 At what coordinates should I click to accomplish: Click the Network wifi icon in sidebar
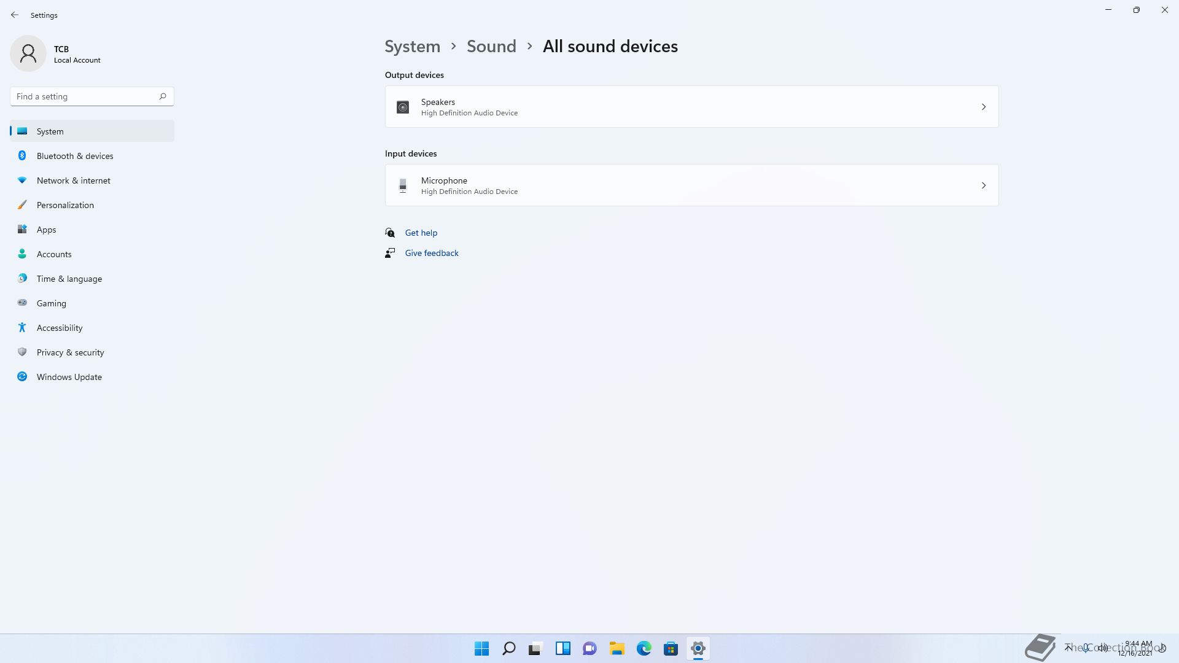click(22, 180)
